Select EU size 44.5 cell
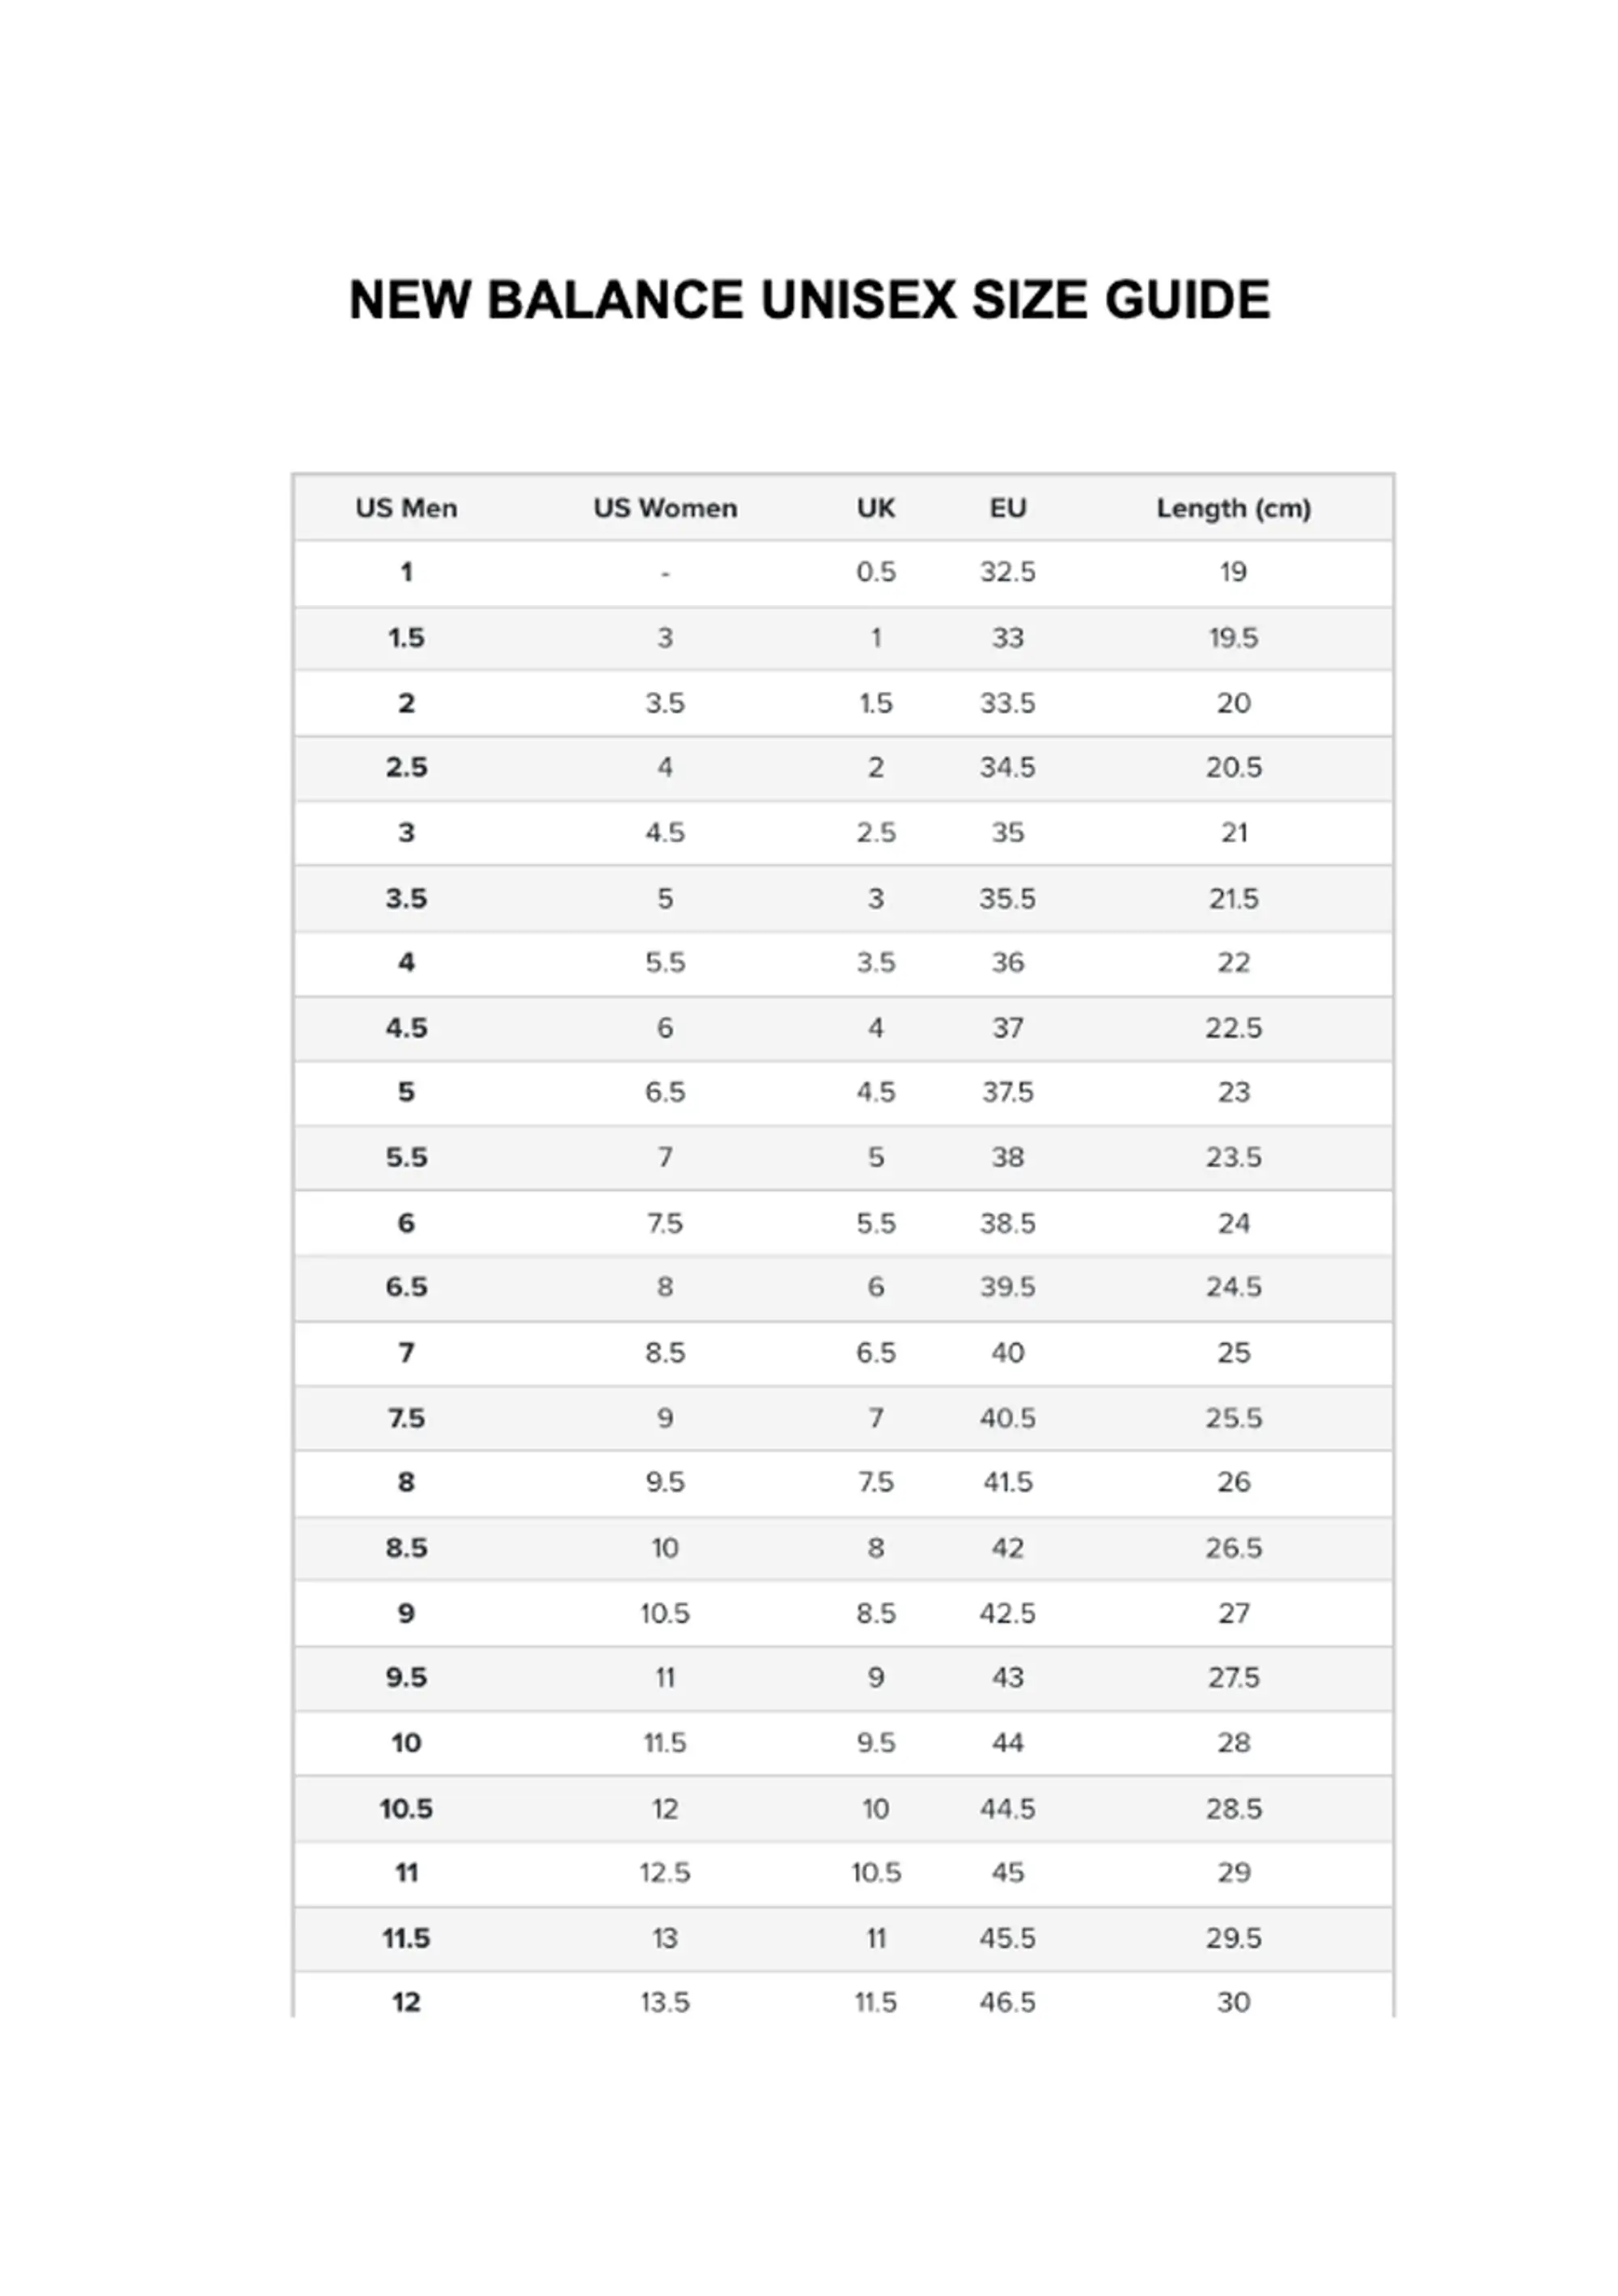Viewport: 1618px width, 2296px height. point(1007,1808)
